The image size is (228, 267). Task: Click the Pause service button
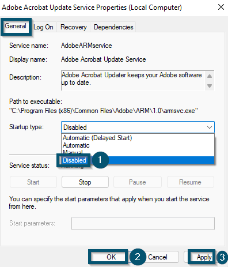pos(138,182)
